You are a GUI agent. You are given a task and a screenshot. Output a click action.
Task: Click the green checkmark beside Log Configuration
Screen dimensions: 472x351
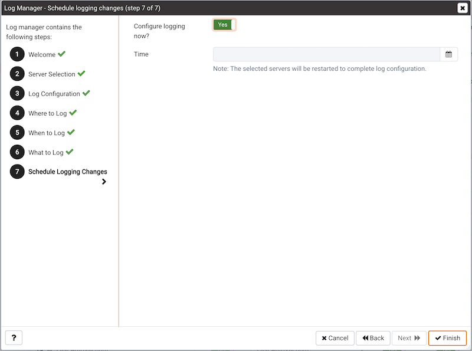[86, 93]
